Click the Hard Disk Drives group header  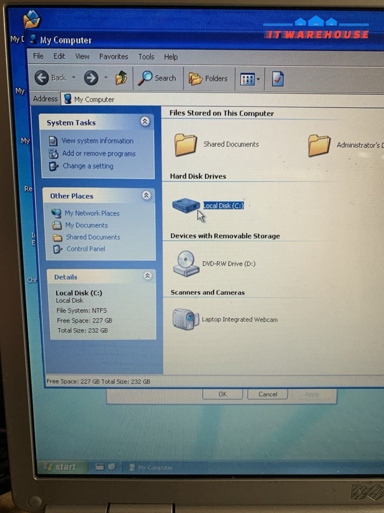pyautogui.click(x=198, y=176)
